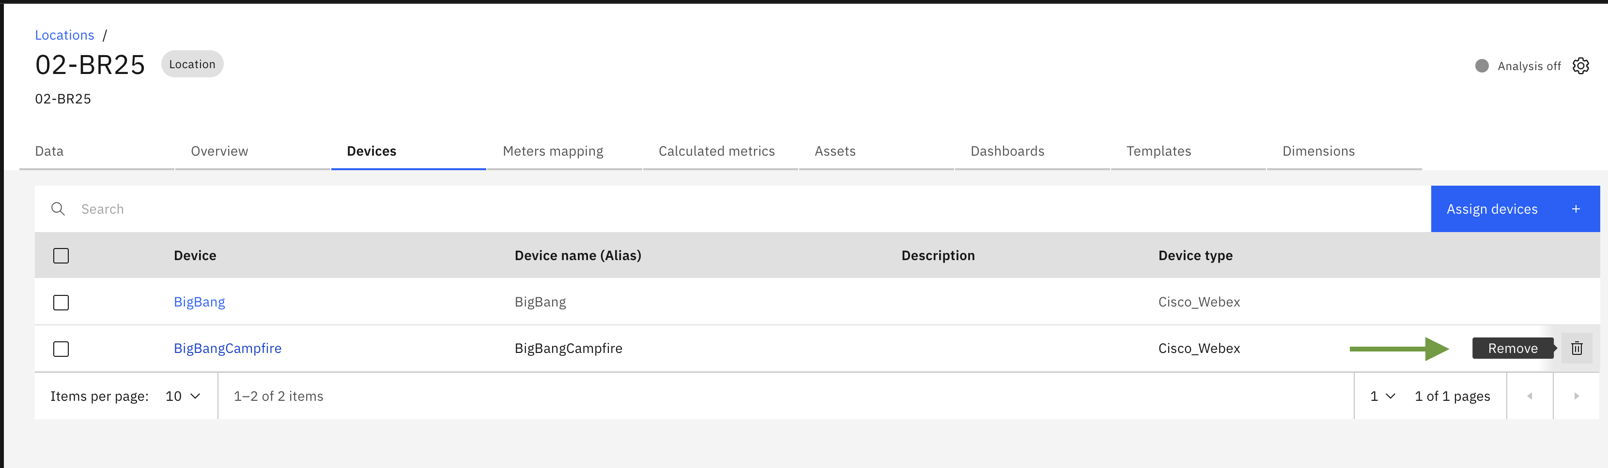Viewport: 1608px width, 468px height.
Task: Open the BigBang device link
Action: click(199, 302)
